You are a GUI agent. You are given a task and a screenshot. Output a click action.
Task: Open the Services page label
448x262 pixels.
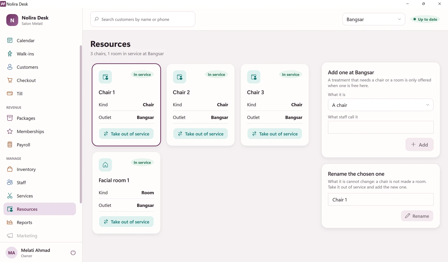pos(25,196)
